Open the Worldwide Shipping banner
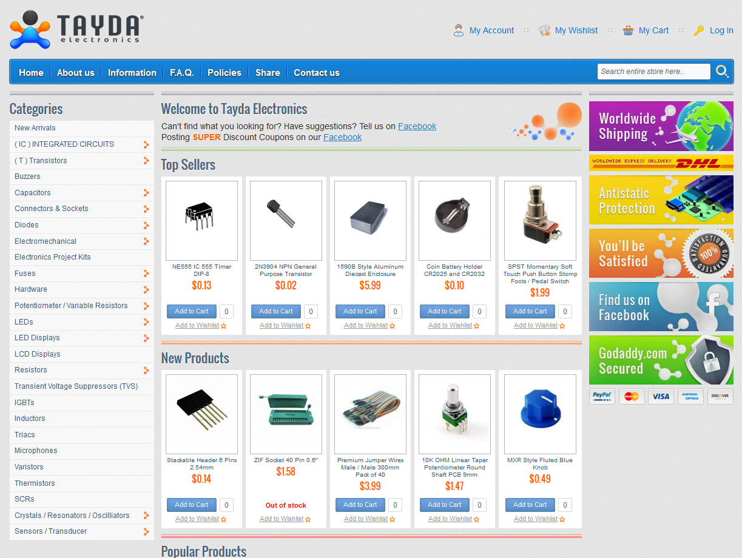Viewport: 742px width, 558px height. click(661, 126)
